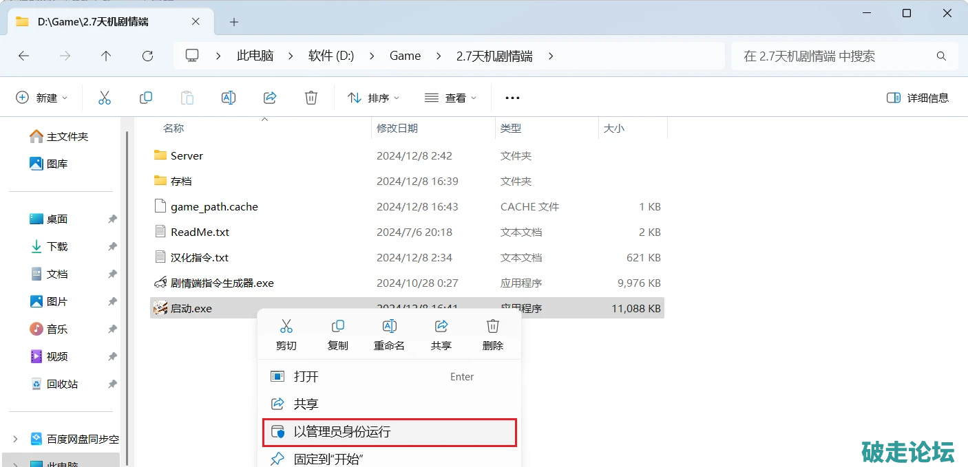Screen dimensions: 968x467
Task: Sort files by the 修改日期 column header
Action: pos(397,128)
